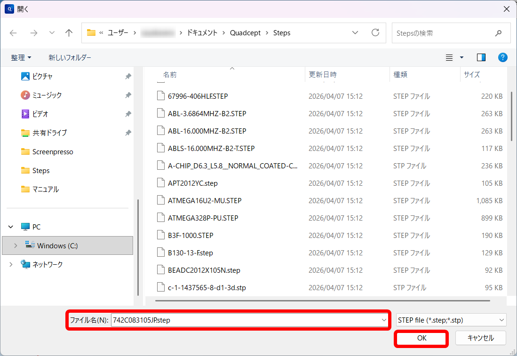Click the blue Help question mark icon

[502, 57]
